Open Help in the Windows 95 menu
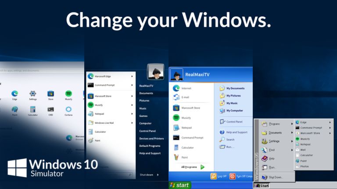 point(268,158)
